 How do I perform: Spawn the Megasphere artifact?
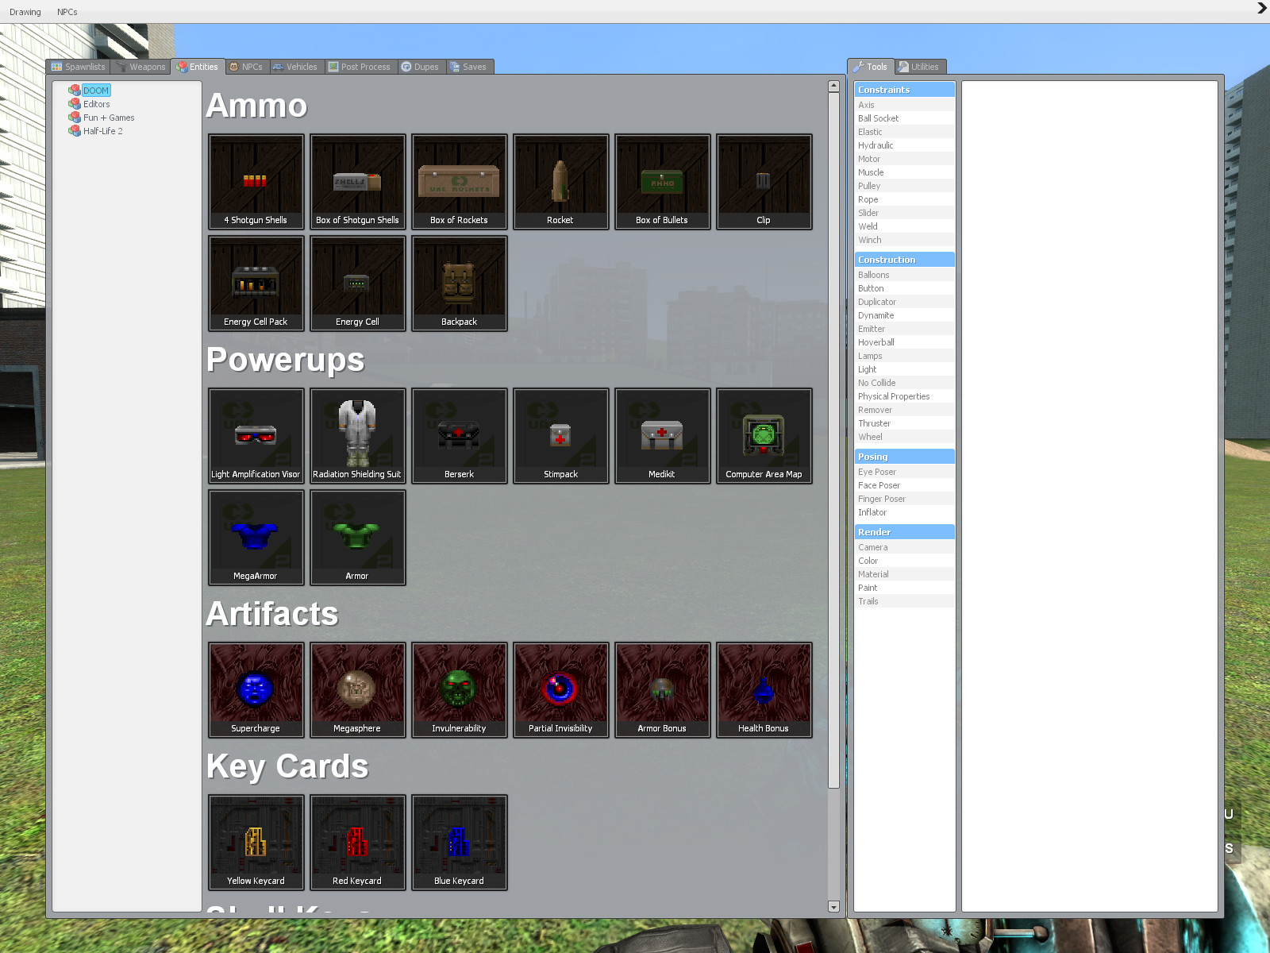point(357,690)
